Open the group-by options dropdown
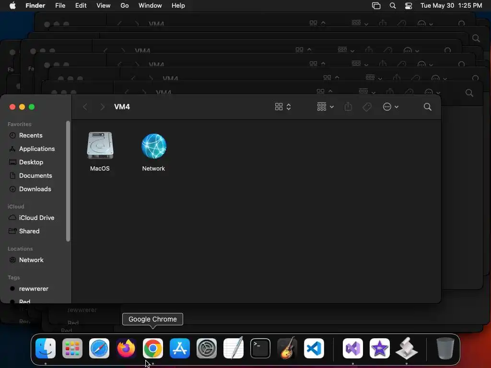The height and width of the screenshot is (368, 491). [326, 107]
